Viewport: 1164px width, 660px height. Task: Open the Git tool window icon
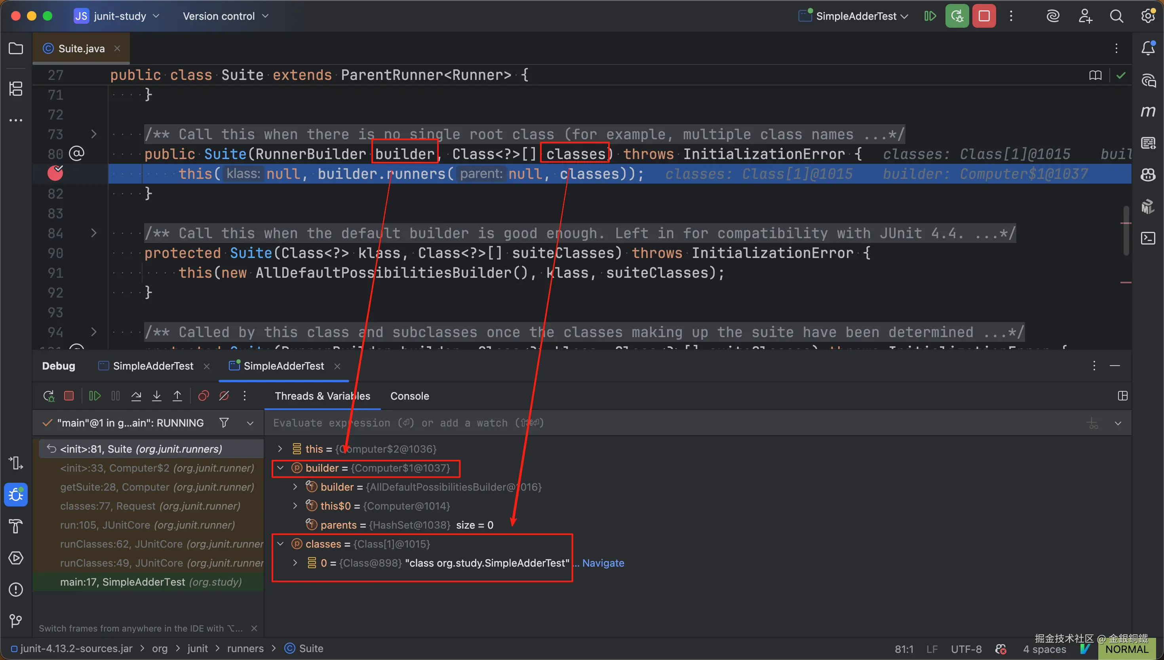pyautogui.click(x=15, y=620)
